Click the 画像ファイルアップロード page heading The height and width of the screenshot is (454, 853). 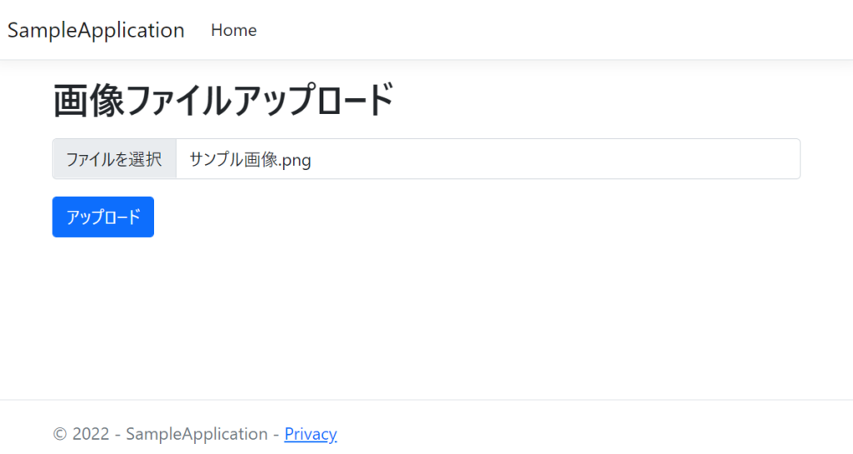223,100
